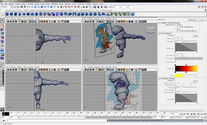Activate the Move tool in toolbox

click(2, 33)
